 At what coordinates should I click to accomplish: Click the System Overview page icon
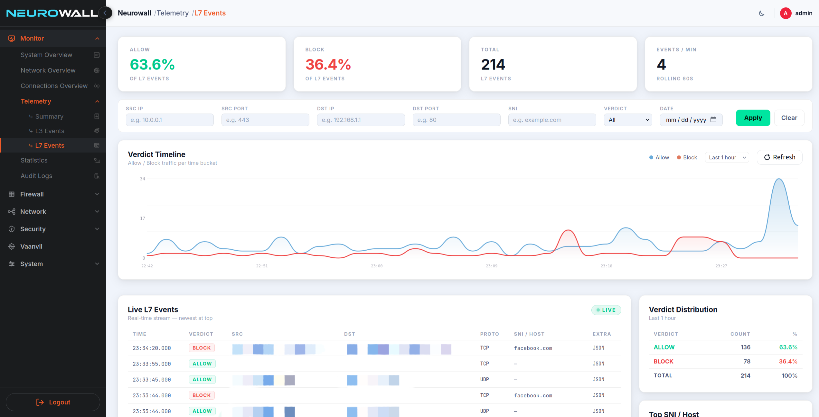97,55
